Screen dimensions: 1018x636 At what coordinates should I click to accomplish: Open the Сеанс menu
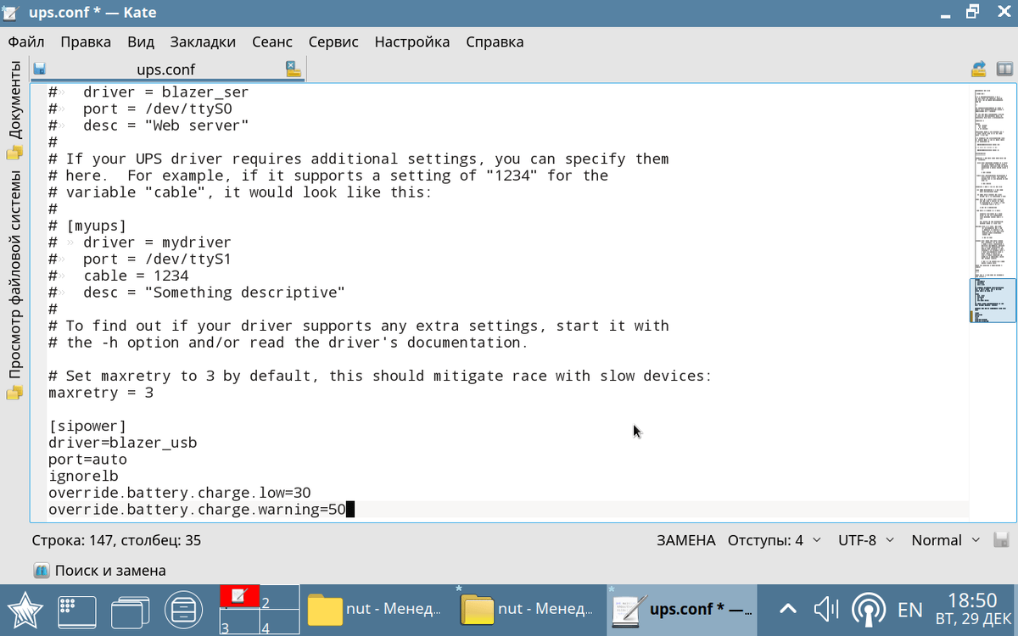click(272, 42)
